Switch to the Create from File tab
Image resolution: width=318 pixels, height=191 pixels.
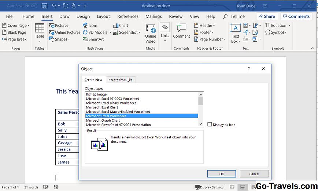(121, 80)
